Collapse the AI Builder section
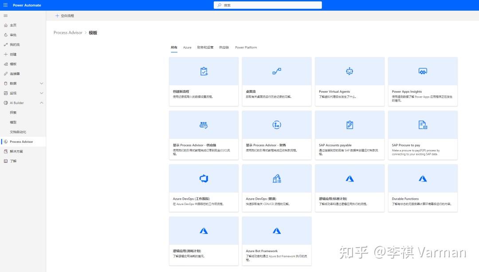Screen dimensions: 479x272 41,102
